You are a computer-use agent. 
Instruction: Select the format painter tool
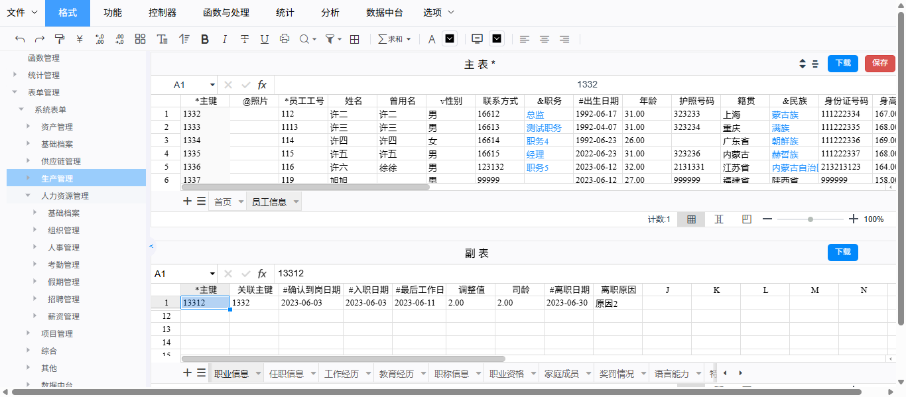[60, 39]
